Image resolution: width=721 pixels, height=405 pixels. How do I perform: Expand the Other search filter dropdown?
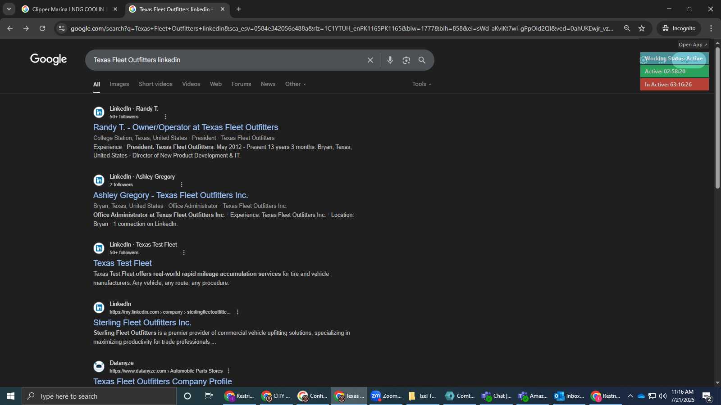(x=296, y=84)
